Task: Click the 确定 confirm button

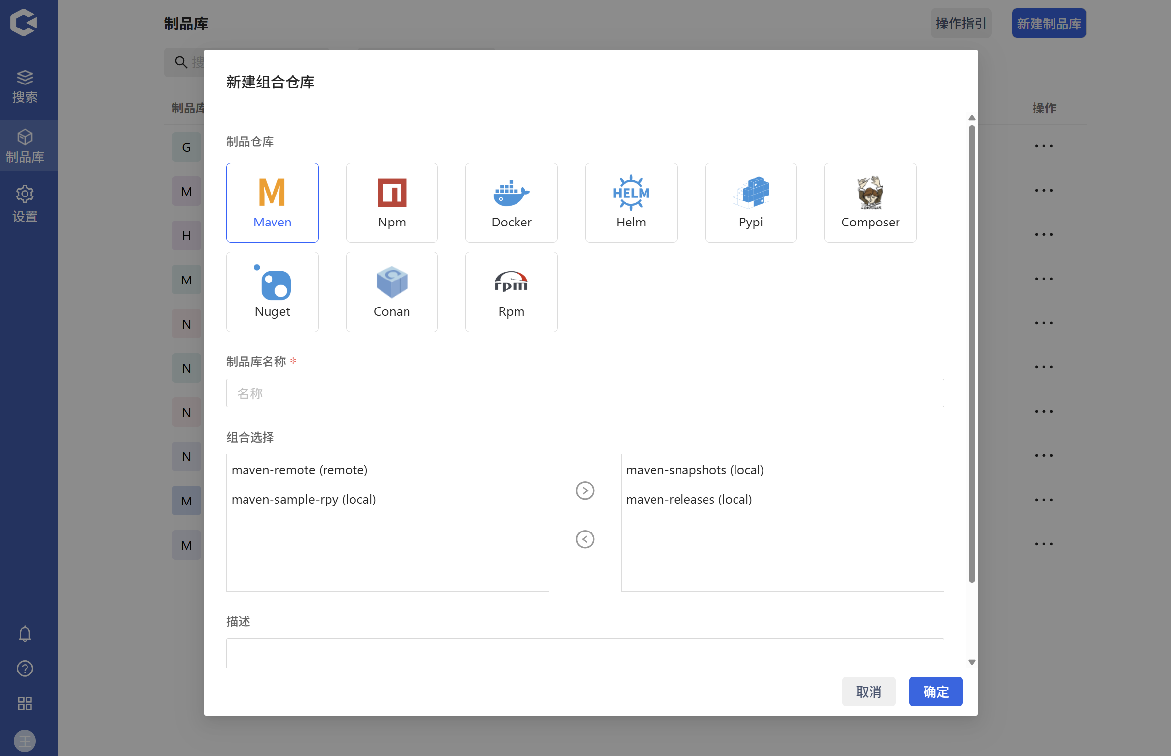Action: tap(935, 691)
